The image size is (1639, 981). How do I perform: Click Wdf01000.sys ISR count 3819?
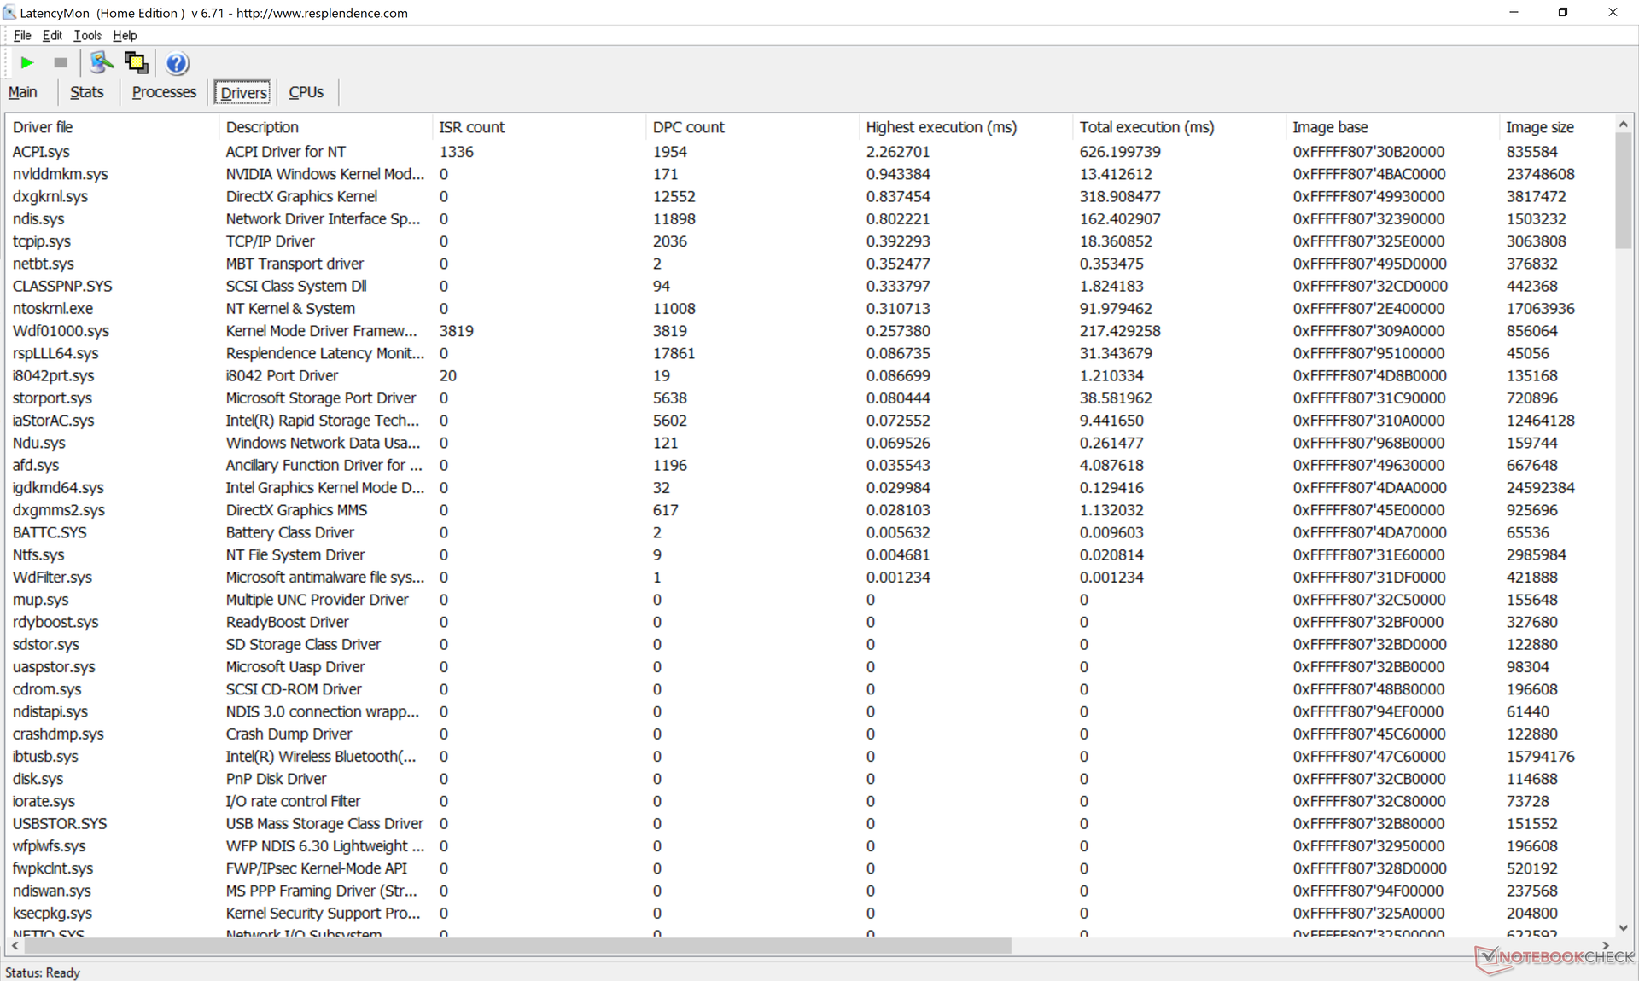pos(456,331)
